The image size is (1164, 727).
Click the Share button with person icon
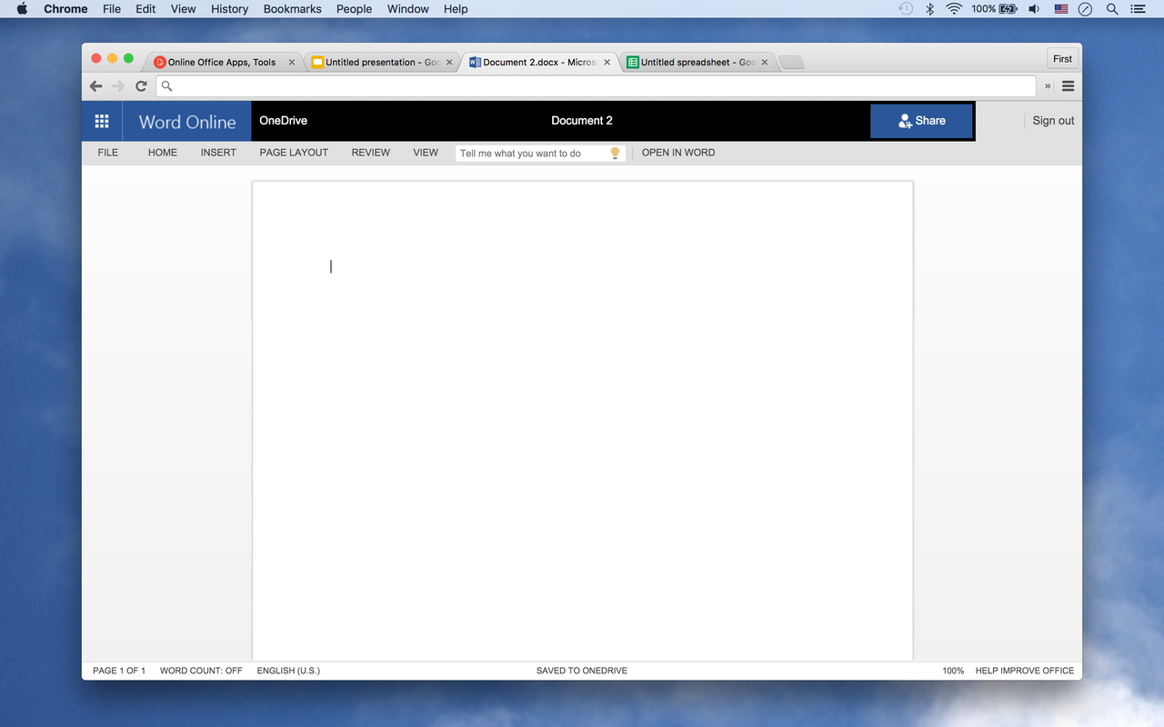921,120
